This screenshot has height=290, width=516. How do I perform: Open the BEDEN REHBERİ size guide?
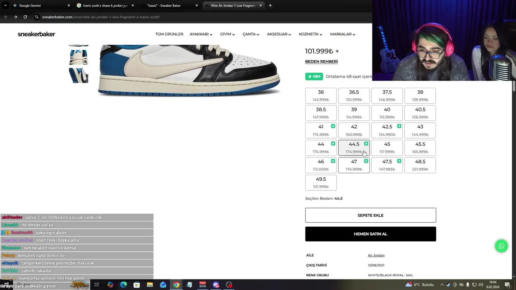pos(321,62)
